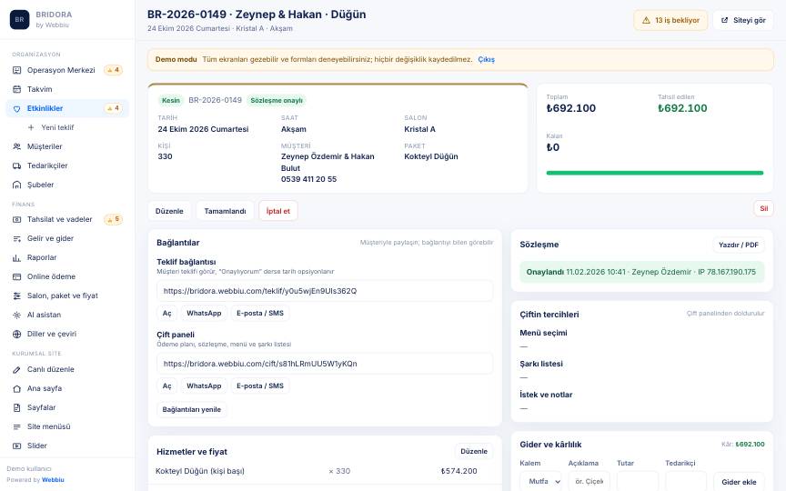Click the Online ödeme card icon

pos(16,276)
